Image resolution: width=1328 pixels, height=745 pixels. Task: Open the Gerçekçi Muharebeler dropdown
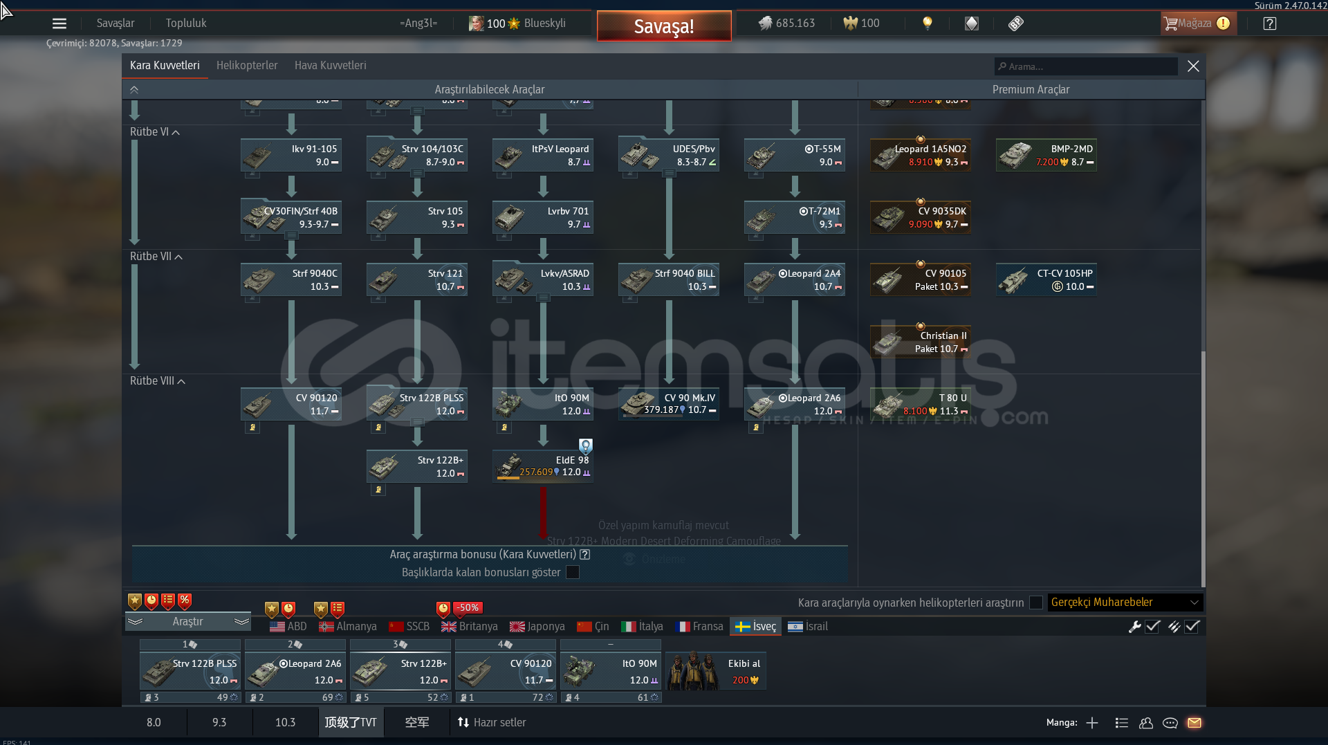(1125, 603)
